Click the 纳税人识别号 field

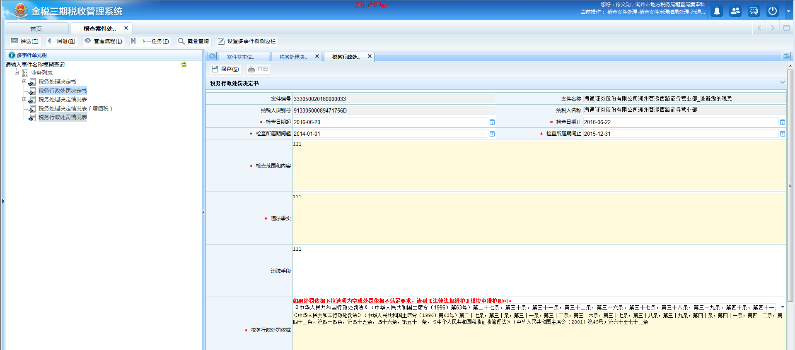point(394,110)
